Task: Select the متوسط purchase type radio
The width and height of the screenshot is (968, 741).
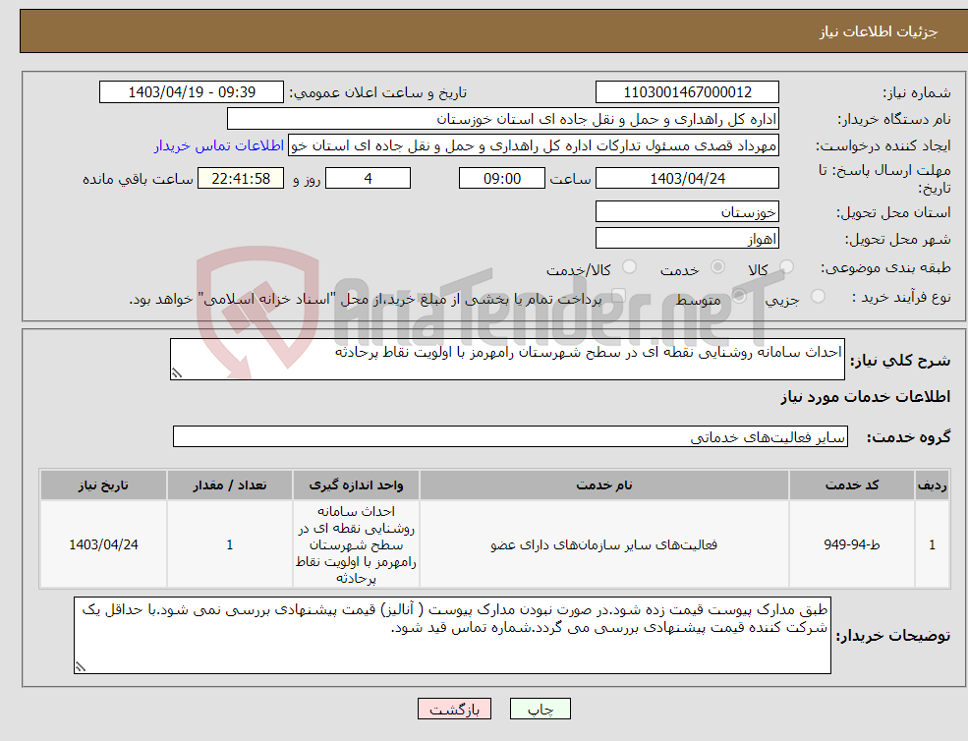Action: (x=739, y=297)
